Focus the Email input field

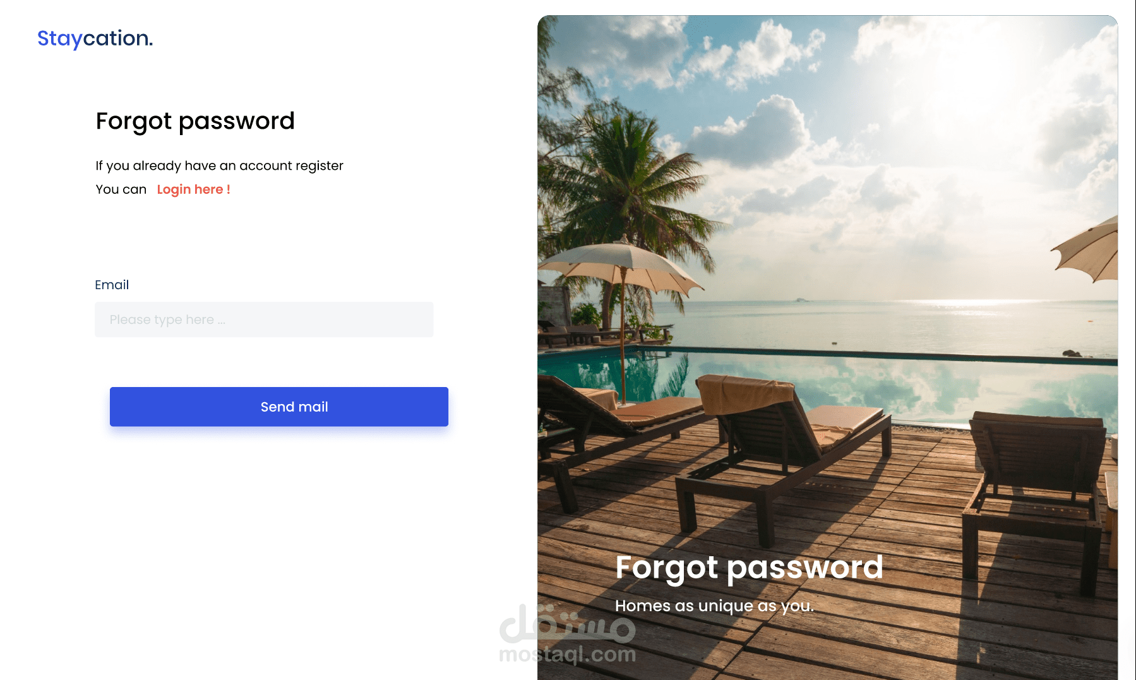click(264, 319)
